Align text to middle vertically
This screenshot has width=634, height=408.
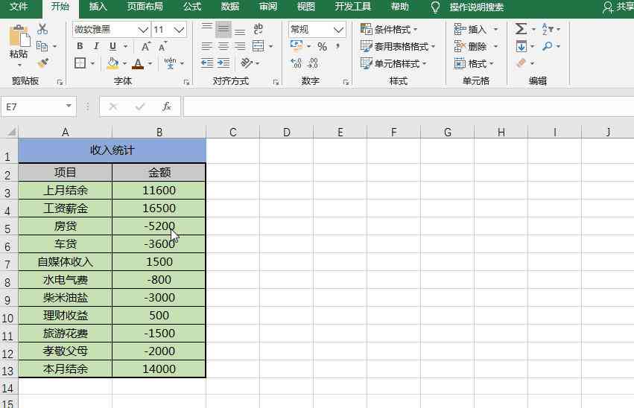tap(224, 29)
